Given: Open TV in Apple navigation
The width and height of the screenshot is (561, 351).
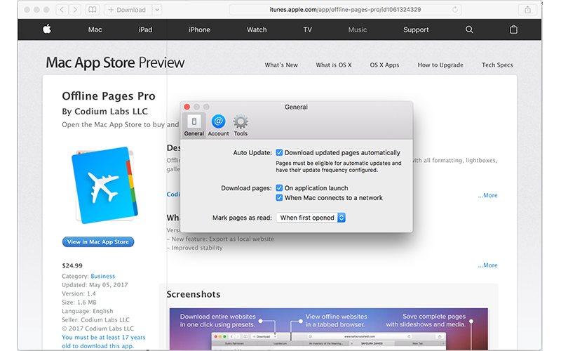Looking at the screenshot, I should coord(307,29).
